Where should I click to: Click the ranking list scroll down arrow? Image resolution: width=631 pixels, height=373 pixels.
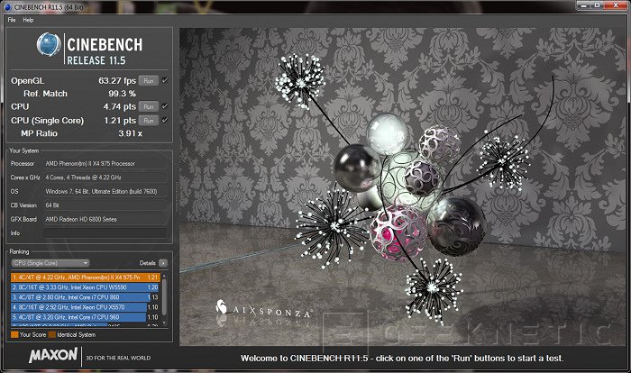[x=164, y=323]
